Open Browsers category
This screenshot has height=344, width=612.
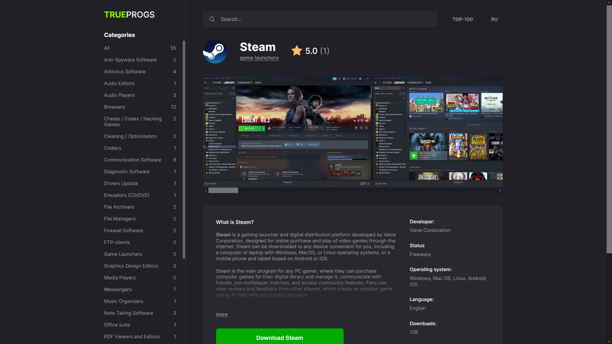tap(140, 107)
